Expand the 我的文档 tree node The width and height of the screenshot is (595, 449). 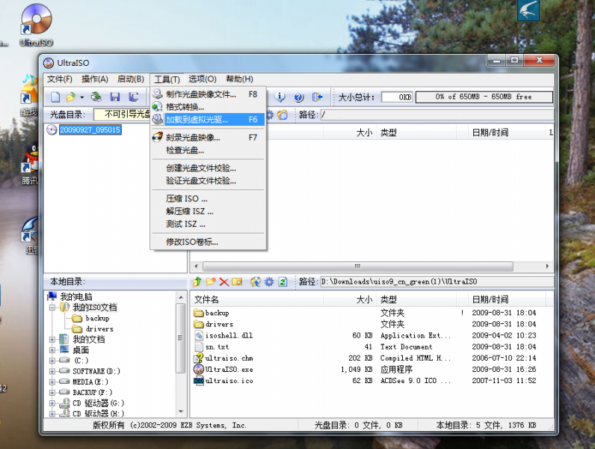52,339
